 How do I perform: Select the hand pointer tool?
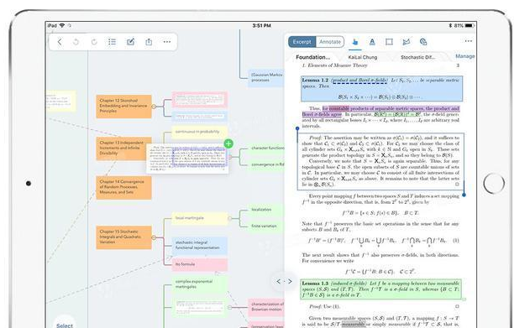tap(354, 42)
